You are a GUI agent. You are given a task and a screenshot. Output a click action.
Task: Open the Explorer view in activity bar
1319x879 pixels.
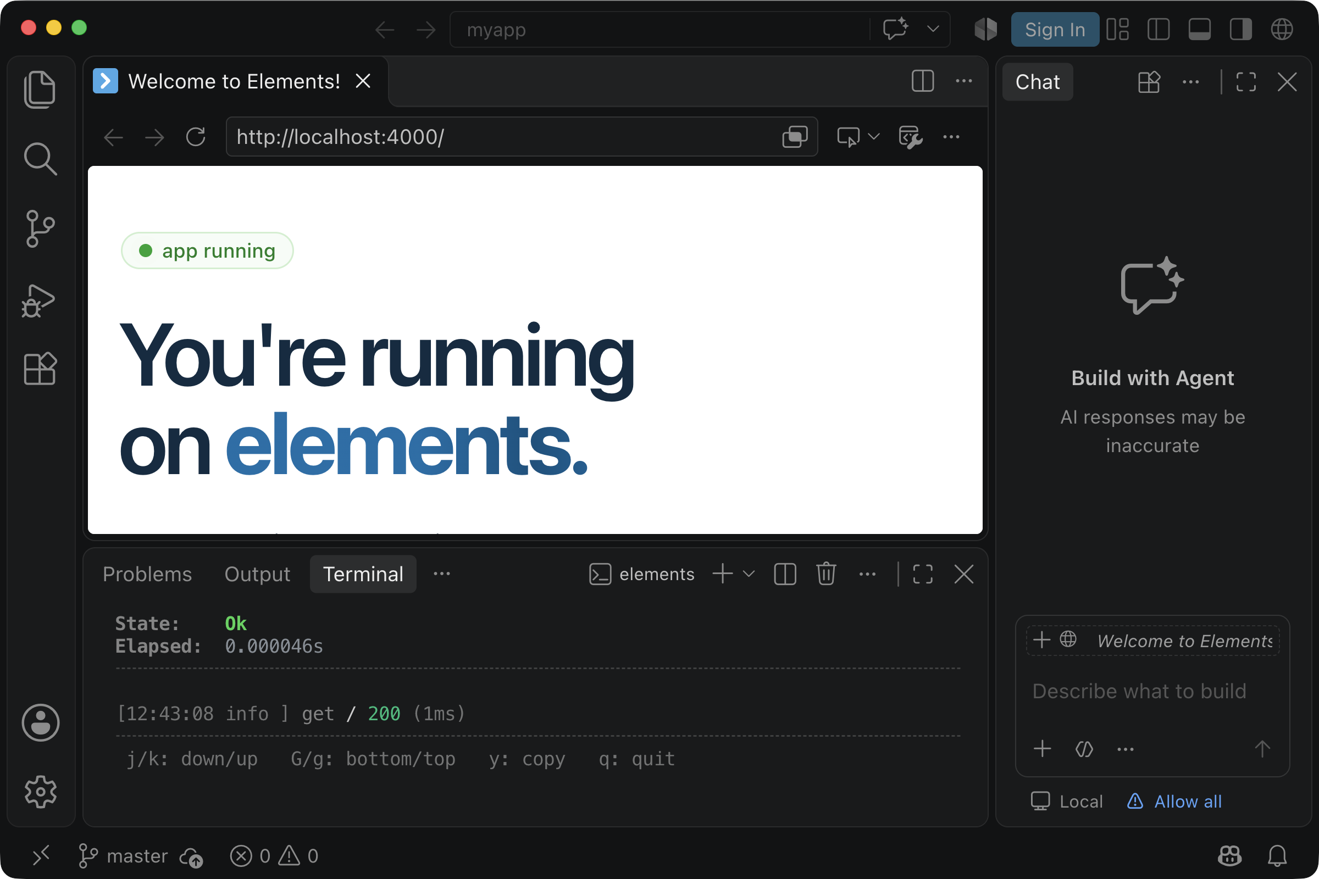(x=40, y=90)
